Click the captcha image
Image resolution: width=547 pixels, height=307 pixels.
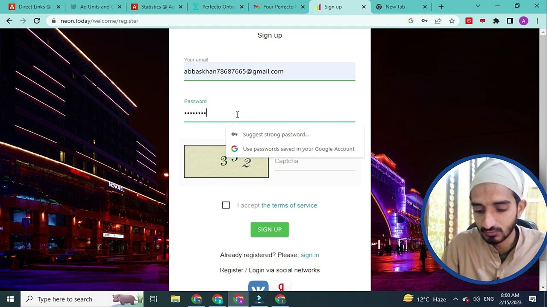(x=226, y=161)
